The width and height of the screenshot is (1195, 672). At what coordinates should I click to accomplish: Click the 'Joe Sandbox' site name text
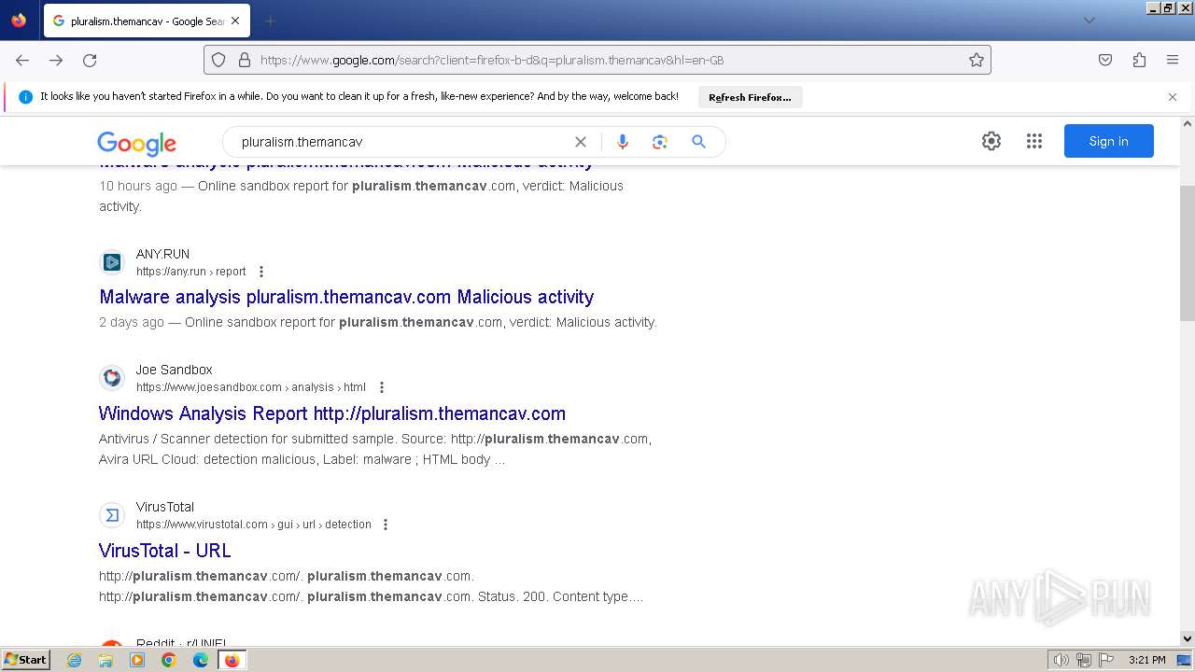tap(175, 370)
